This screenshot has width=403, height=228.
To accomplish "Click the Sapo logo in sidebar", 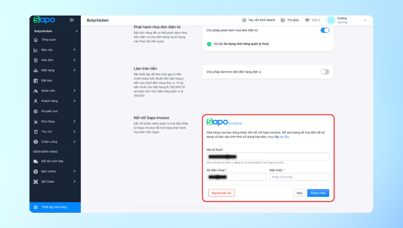I will coord(44,20).
